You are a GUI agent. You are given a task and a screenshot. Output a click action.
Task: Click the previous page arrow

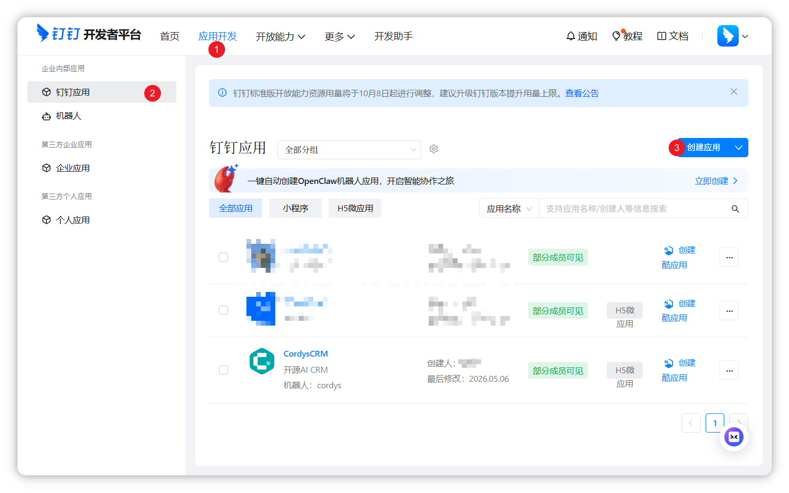(x=691, y=423)
